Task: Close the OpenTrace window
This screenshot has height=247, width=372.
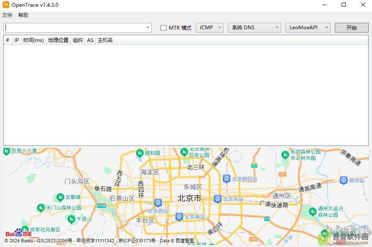Action: 363,5
